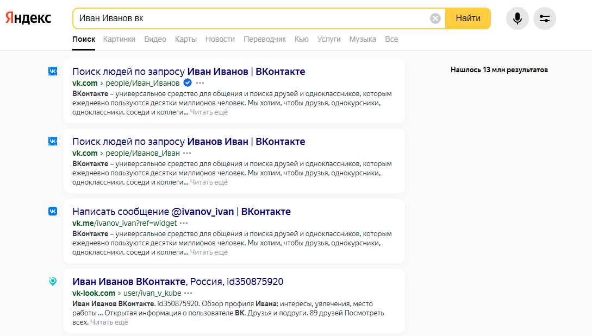592x336 pixels.
Task: Click the blue verified badge next to people/Иван_Иванов
Action: click(x=187, y=83)
